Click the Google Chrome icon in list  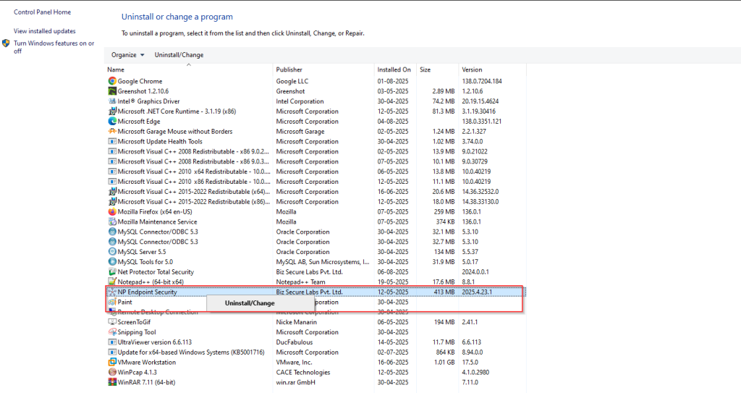(x=112, y=81)
